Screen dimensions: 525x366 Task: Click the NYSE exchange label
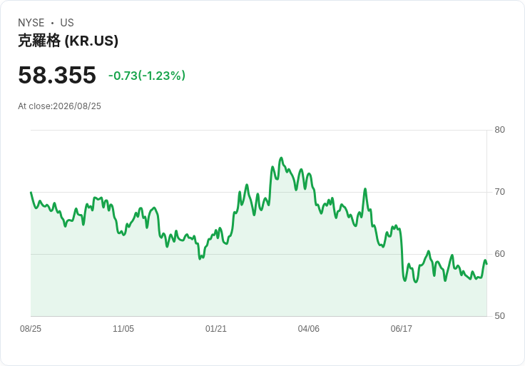click(31, 23)
